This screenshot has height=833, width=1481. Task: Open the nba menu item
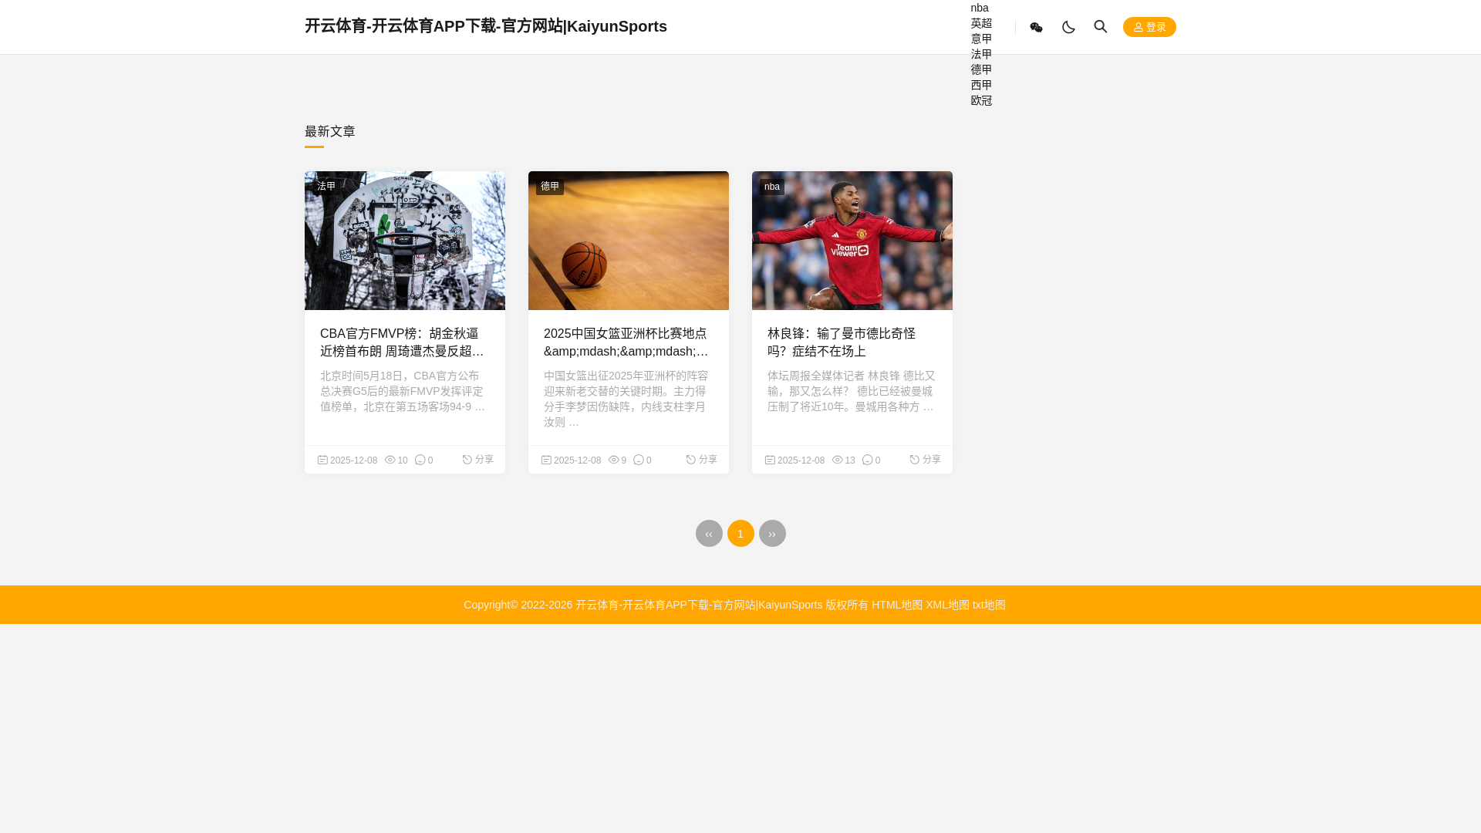pyautogui.click(x=980, y=8)
